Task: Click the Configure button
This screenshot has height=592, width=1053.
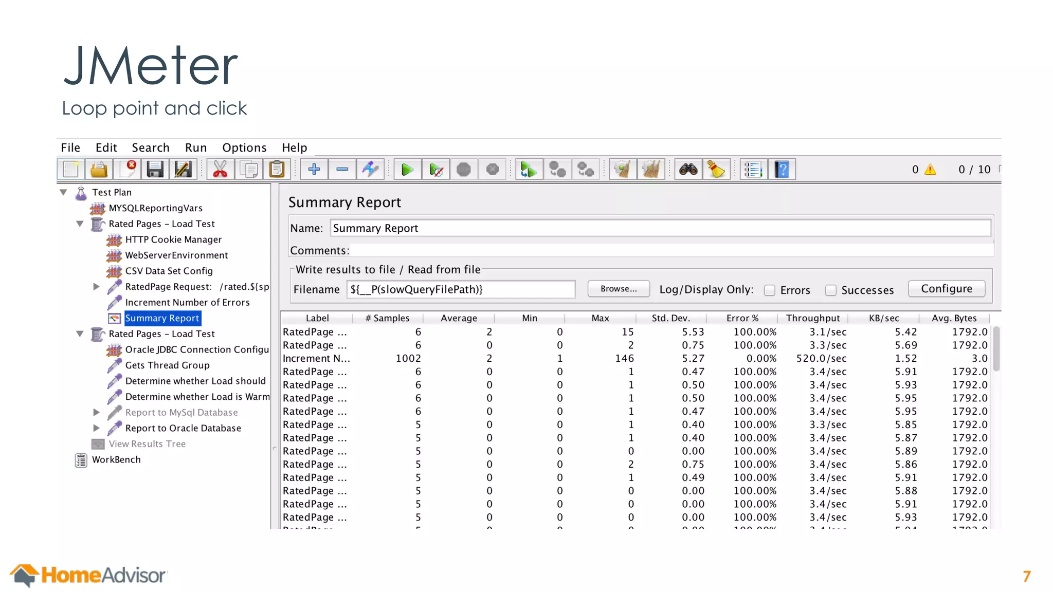Action: tap(947, 289)
